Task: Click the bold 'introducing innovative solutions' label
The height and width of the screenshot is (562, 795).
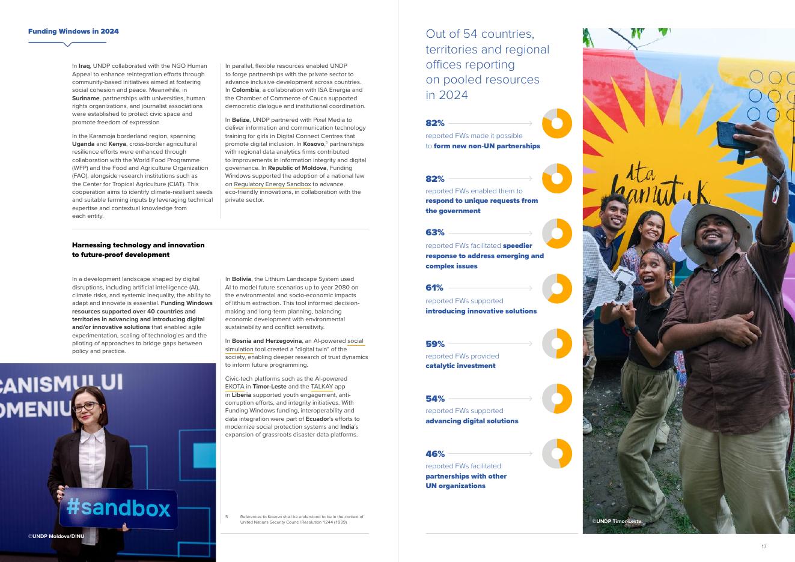Action: [x=481, y=311]
